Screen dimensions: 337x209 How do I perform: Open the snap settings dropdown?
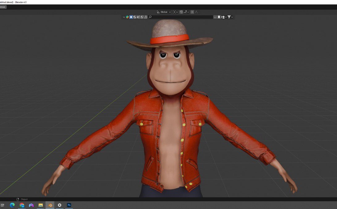click(x=186, y=12)
